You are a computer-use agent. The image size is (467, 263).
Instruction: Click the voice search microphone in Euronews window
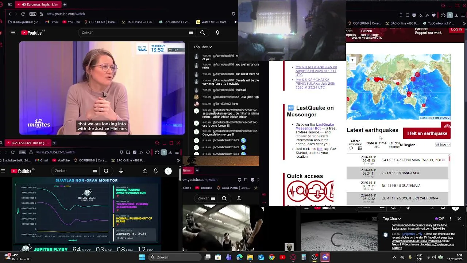pyautogui.click(x=217, y=33)
